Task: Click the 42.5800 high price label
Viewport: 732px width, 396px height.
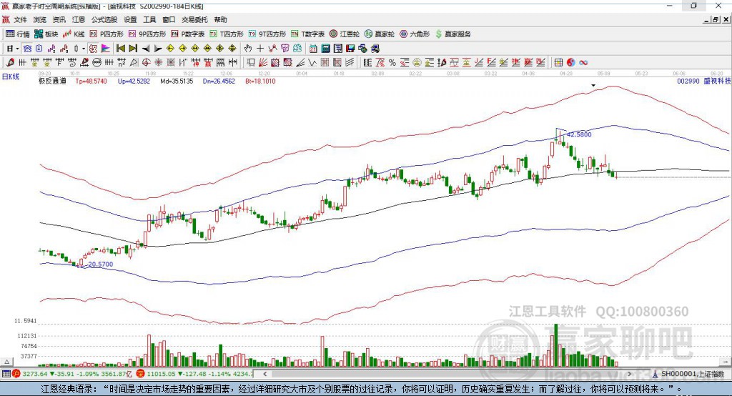Action: coord(579,134)
